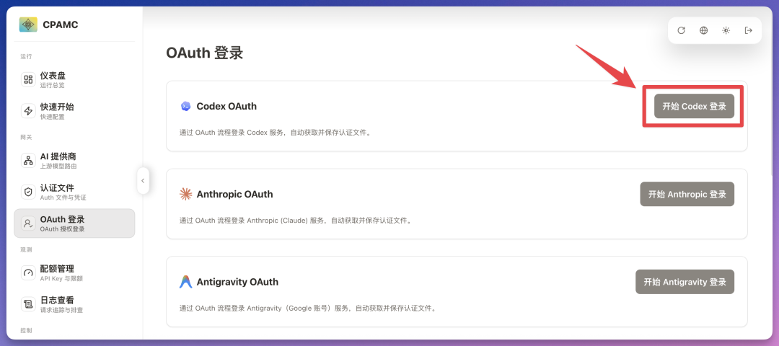Screen dimensions: 779x346
Task: Click the Codex 服务 description text
Action: [x=276, y=133]
